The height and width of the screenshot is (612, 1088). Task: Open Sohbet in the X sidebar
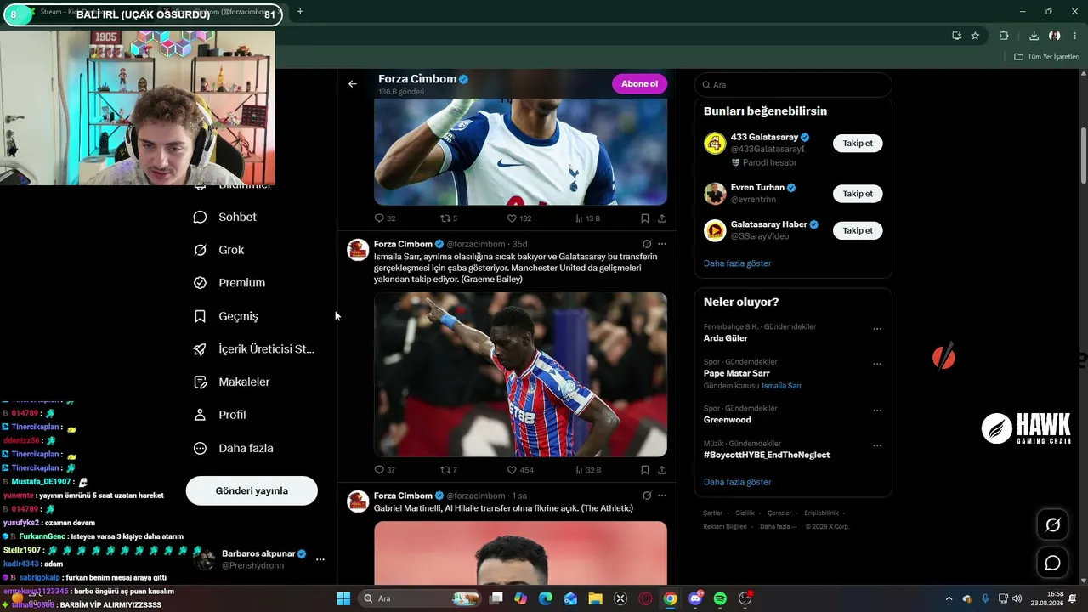pos(225,217)
